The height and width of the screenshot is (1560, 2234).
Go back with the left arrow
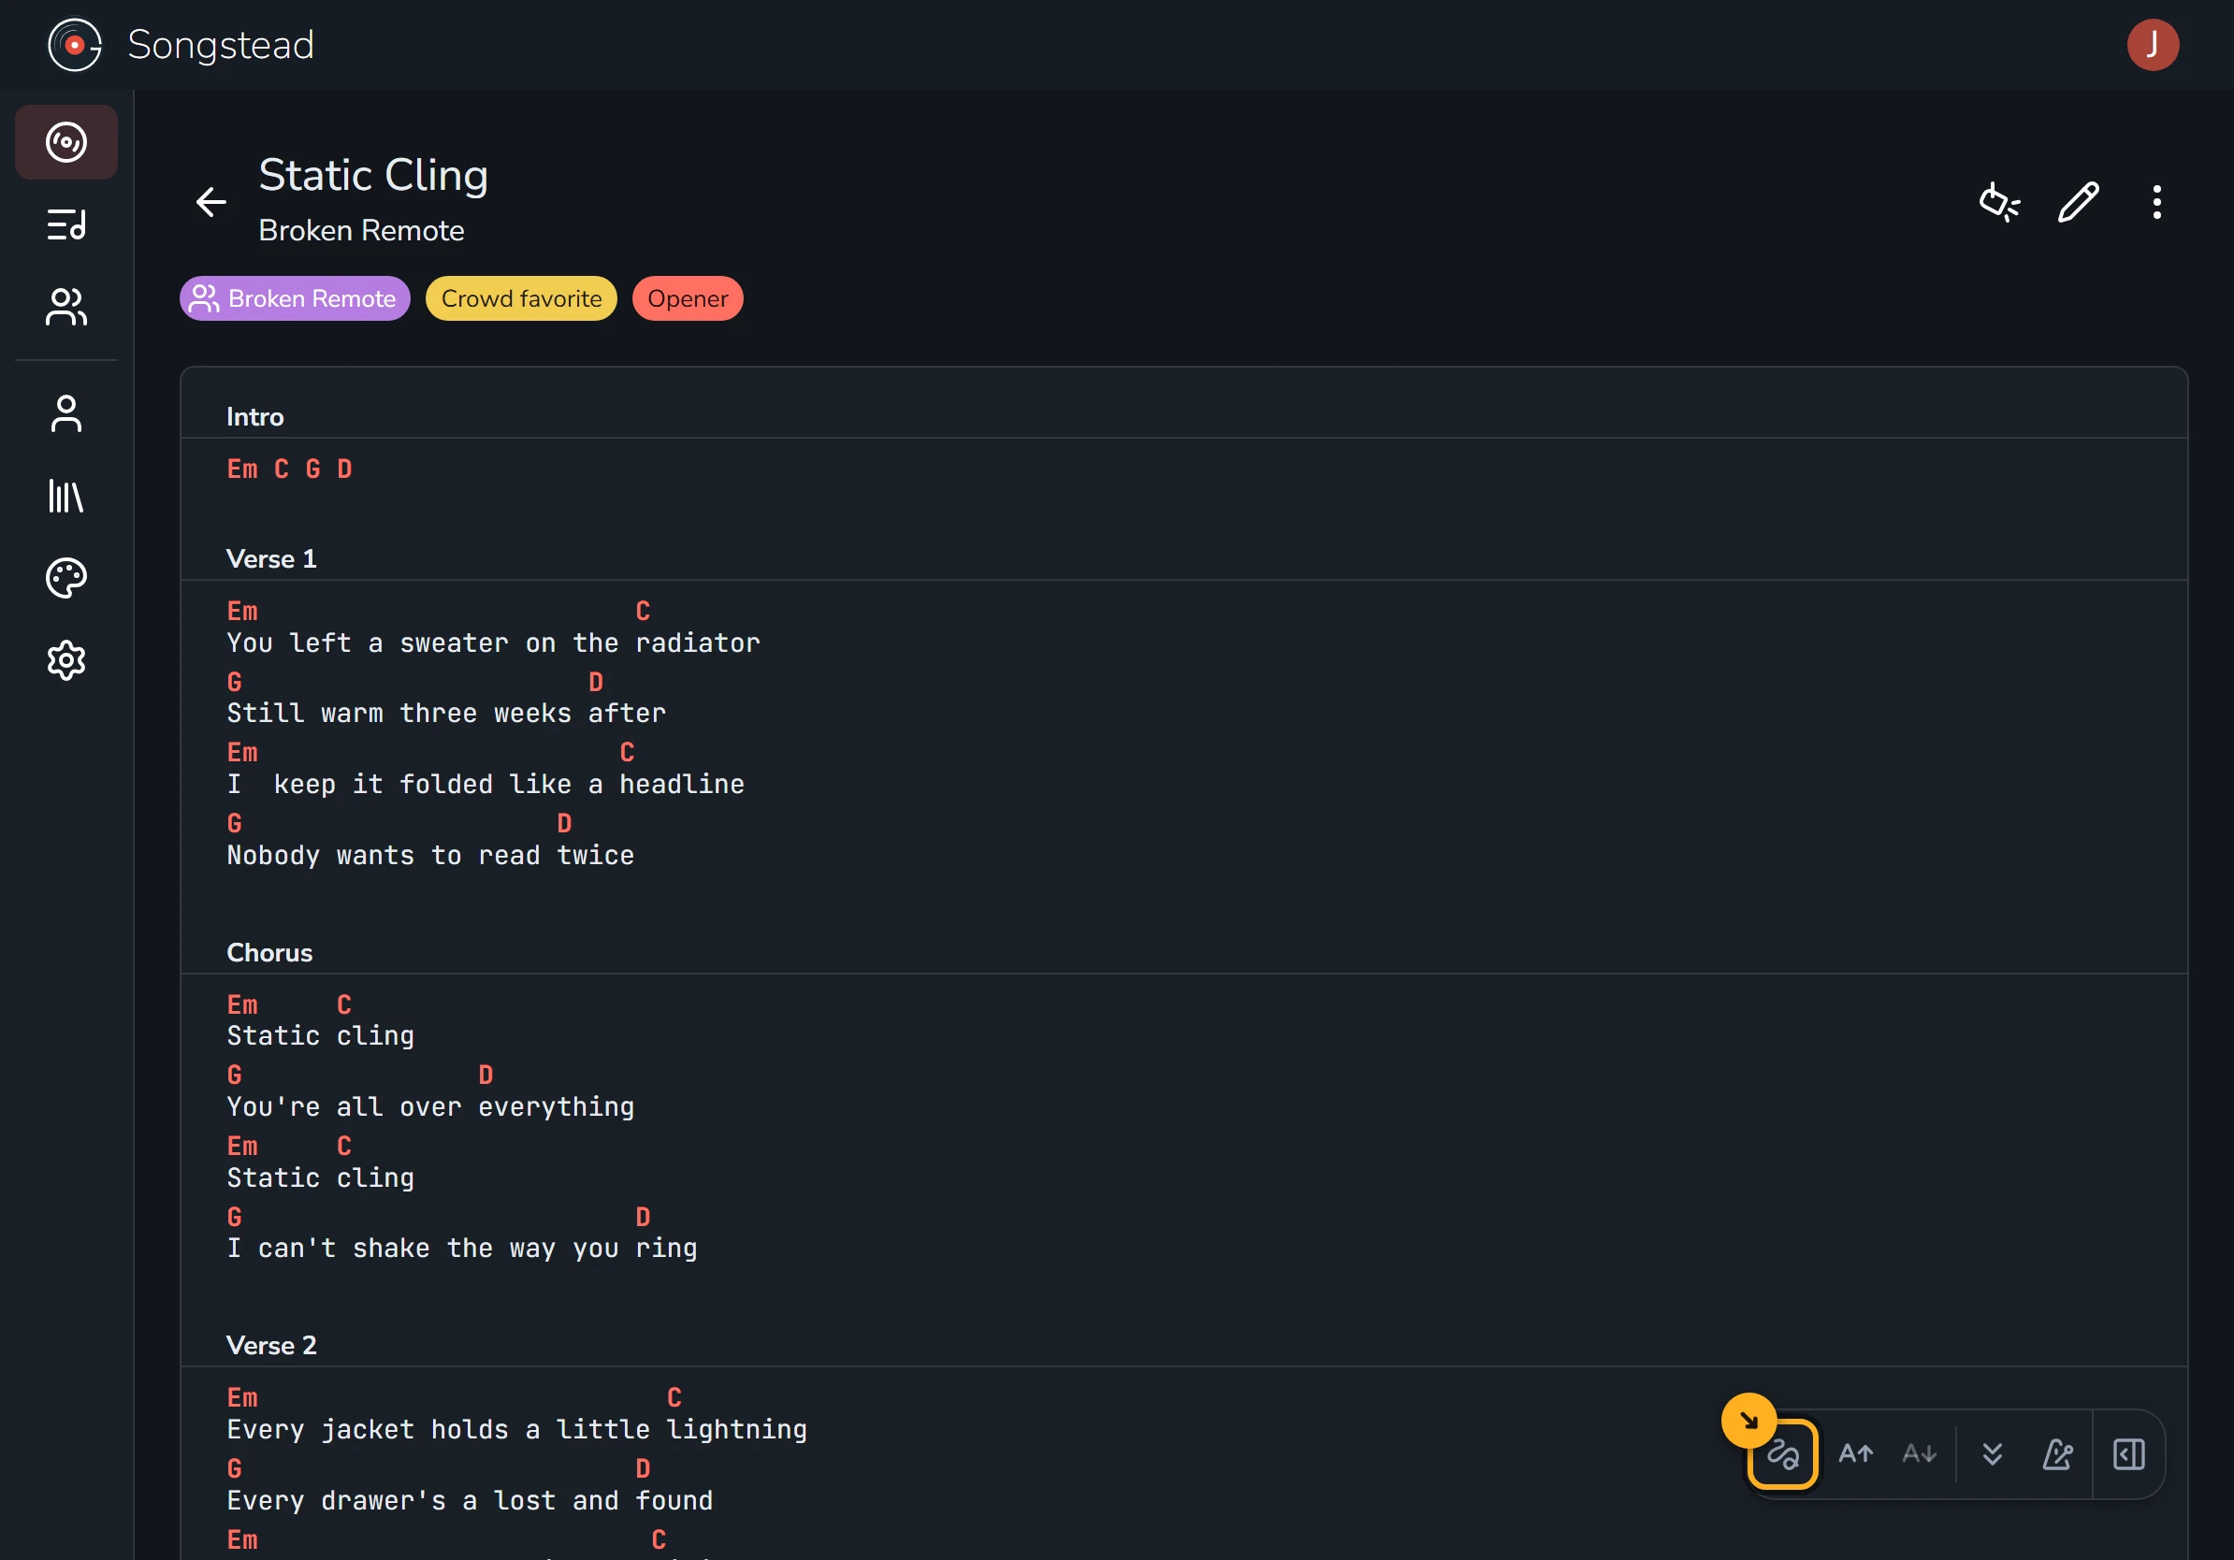click(x=211, y=202)
